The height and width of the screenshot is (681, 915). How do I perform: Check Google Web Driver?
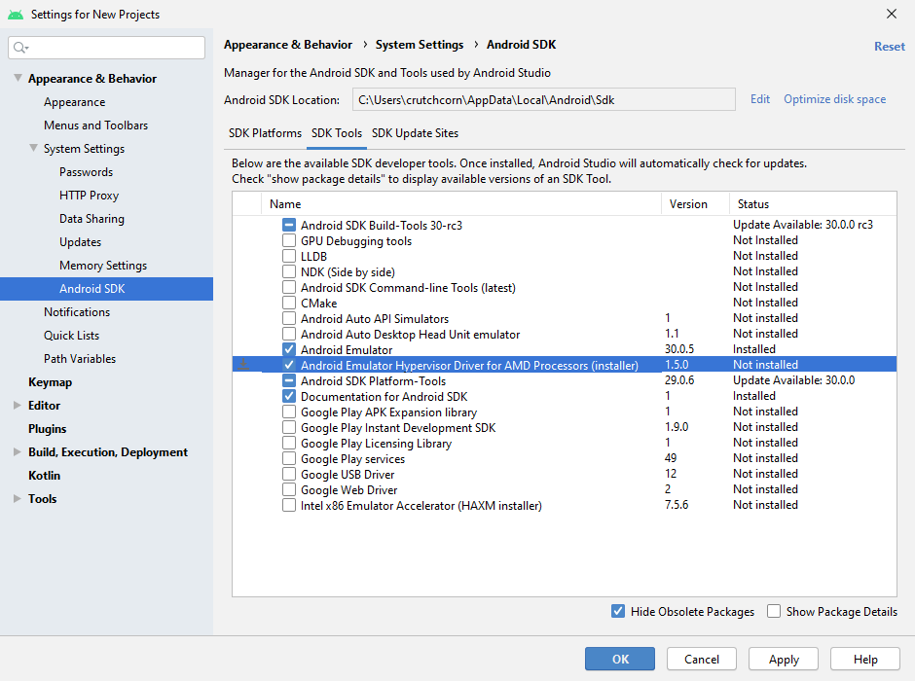(289, 489)
